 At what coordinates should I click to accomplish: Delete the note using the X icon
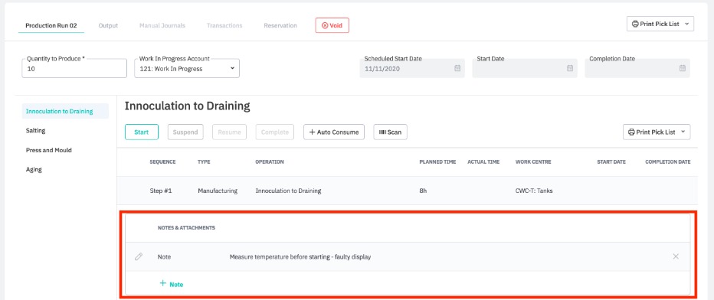(676, 256)
